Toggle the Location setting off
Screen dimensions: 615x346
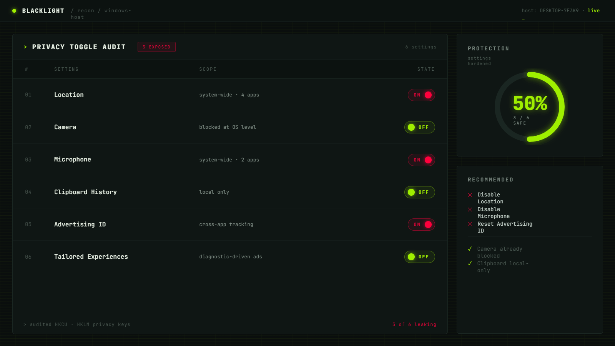pos(421,95)
